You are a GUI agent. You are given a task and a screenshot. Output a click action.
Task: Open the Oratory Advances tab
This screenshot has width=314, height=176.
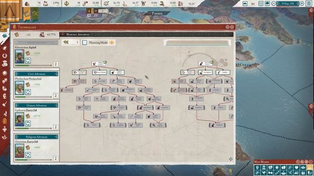pos(36,106)
